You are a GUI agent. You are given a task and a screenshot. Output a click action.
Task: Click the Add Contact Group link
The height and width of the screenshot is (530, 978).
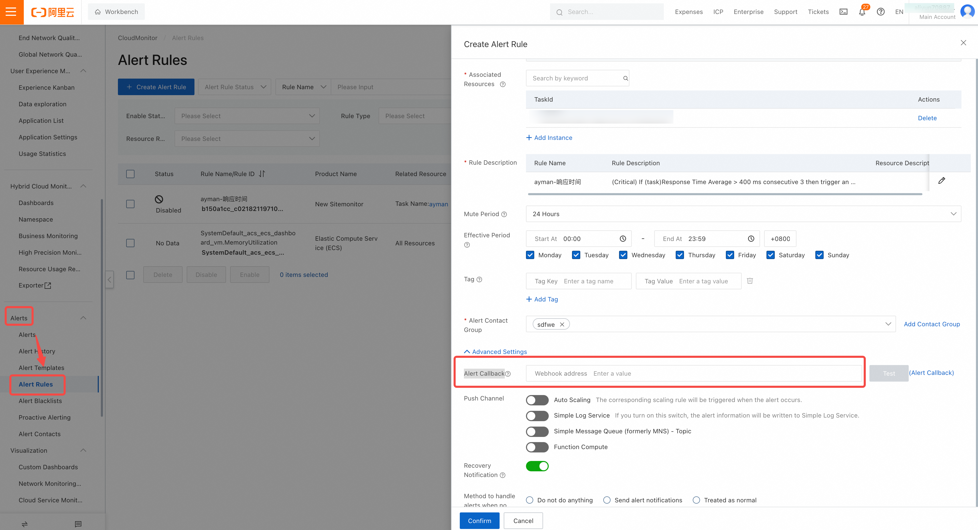[931, 324]
